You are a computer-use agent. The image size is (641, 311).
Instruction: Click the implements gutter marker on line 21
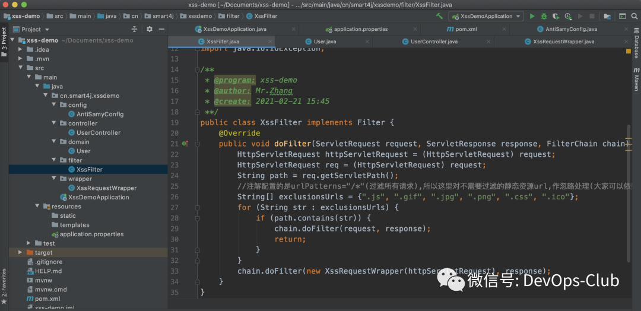(x=185, y=144)
